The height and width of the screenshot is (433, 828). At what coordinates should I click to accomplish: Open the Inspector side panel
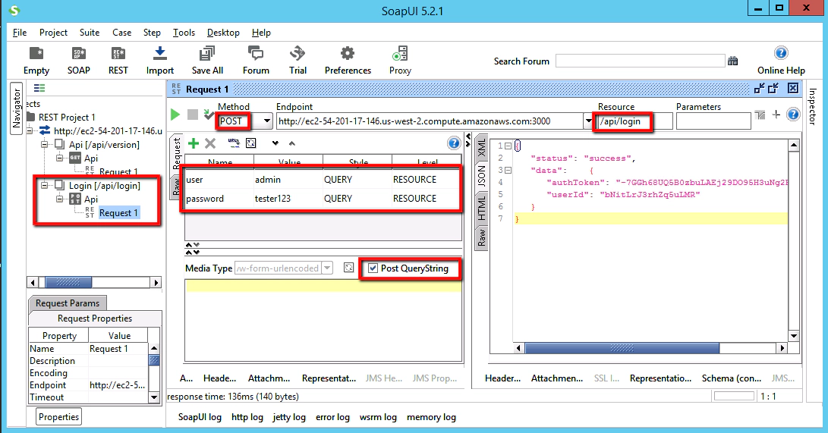[812, 106]
